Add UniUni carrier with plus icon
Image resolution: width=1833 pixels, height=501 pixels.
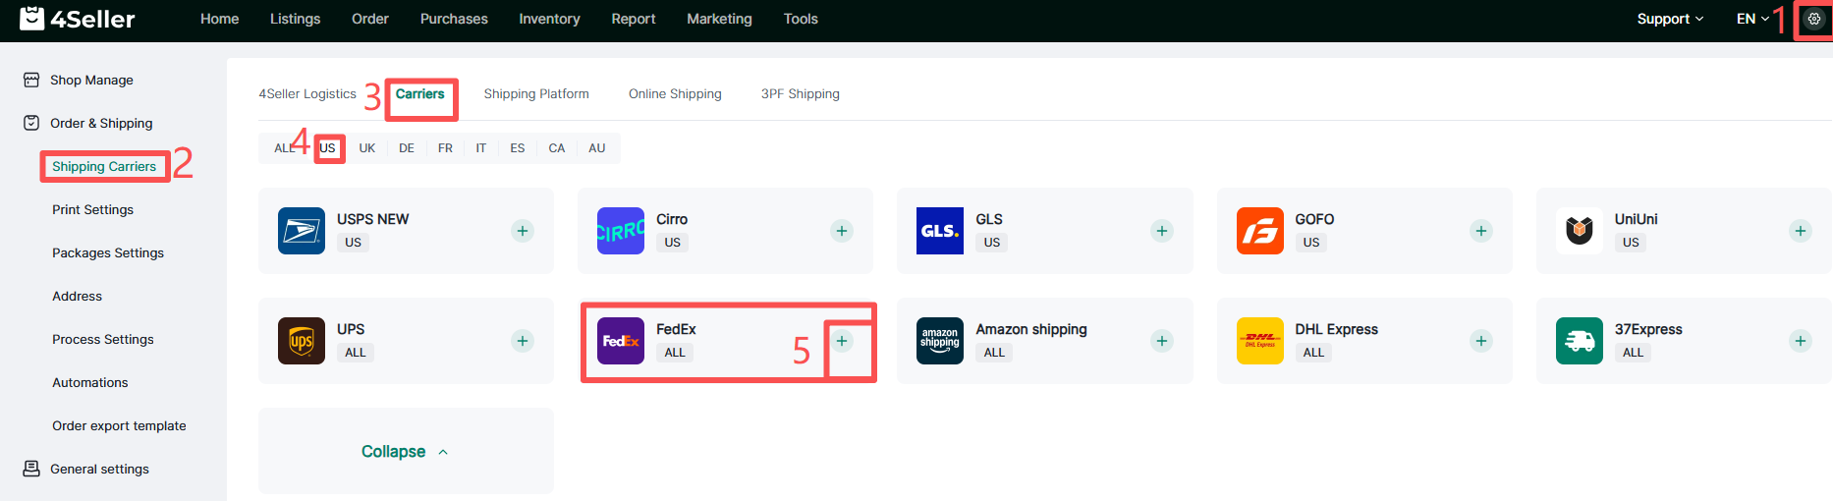click(x=1800, y=231)
